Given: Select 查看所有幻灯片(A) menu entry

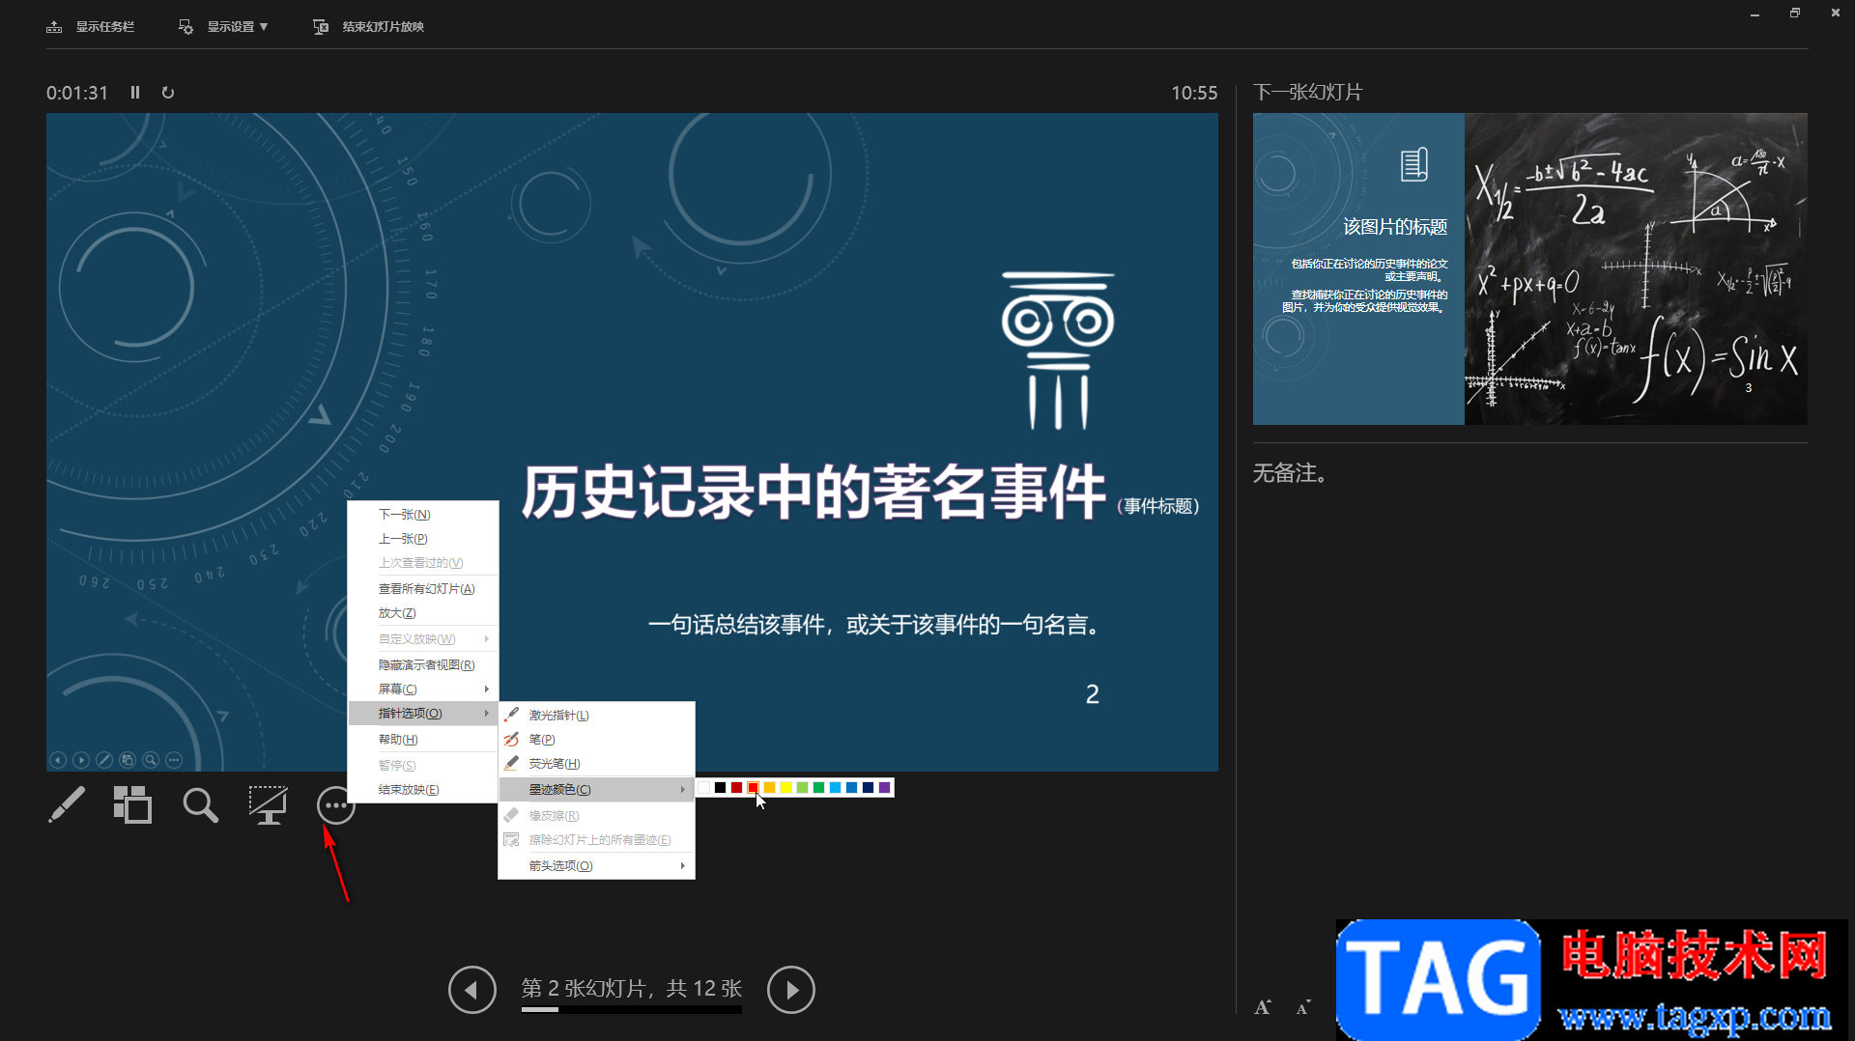Looking at the screenshot, I should pos(423,589).
